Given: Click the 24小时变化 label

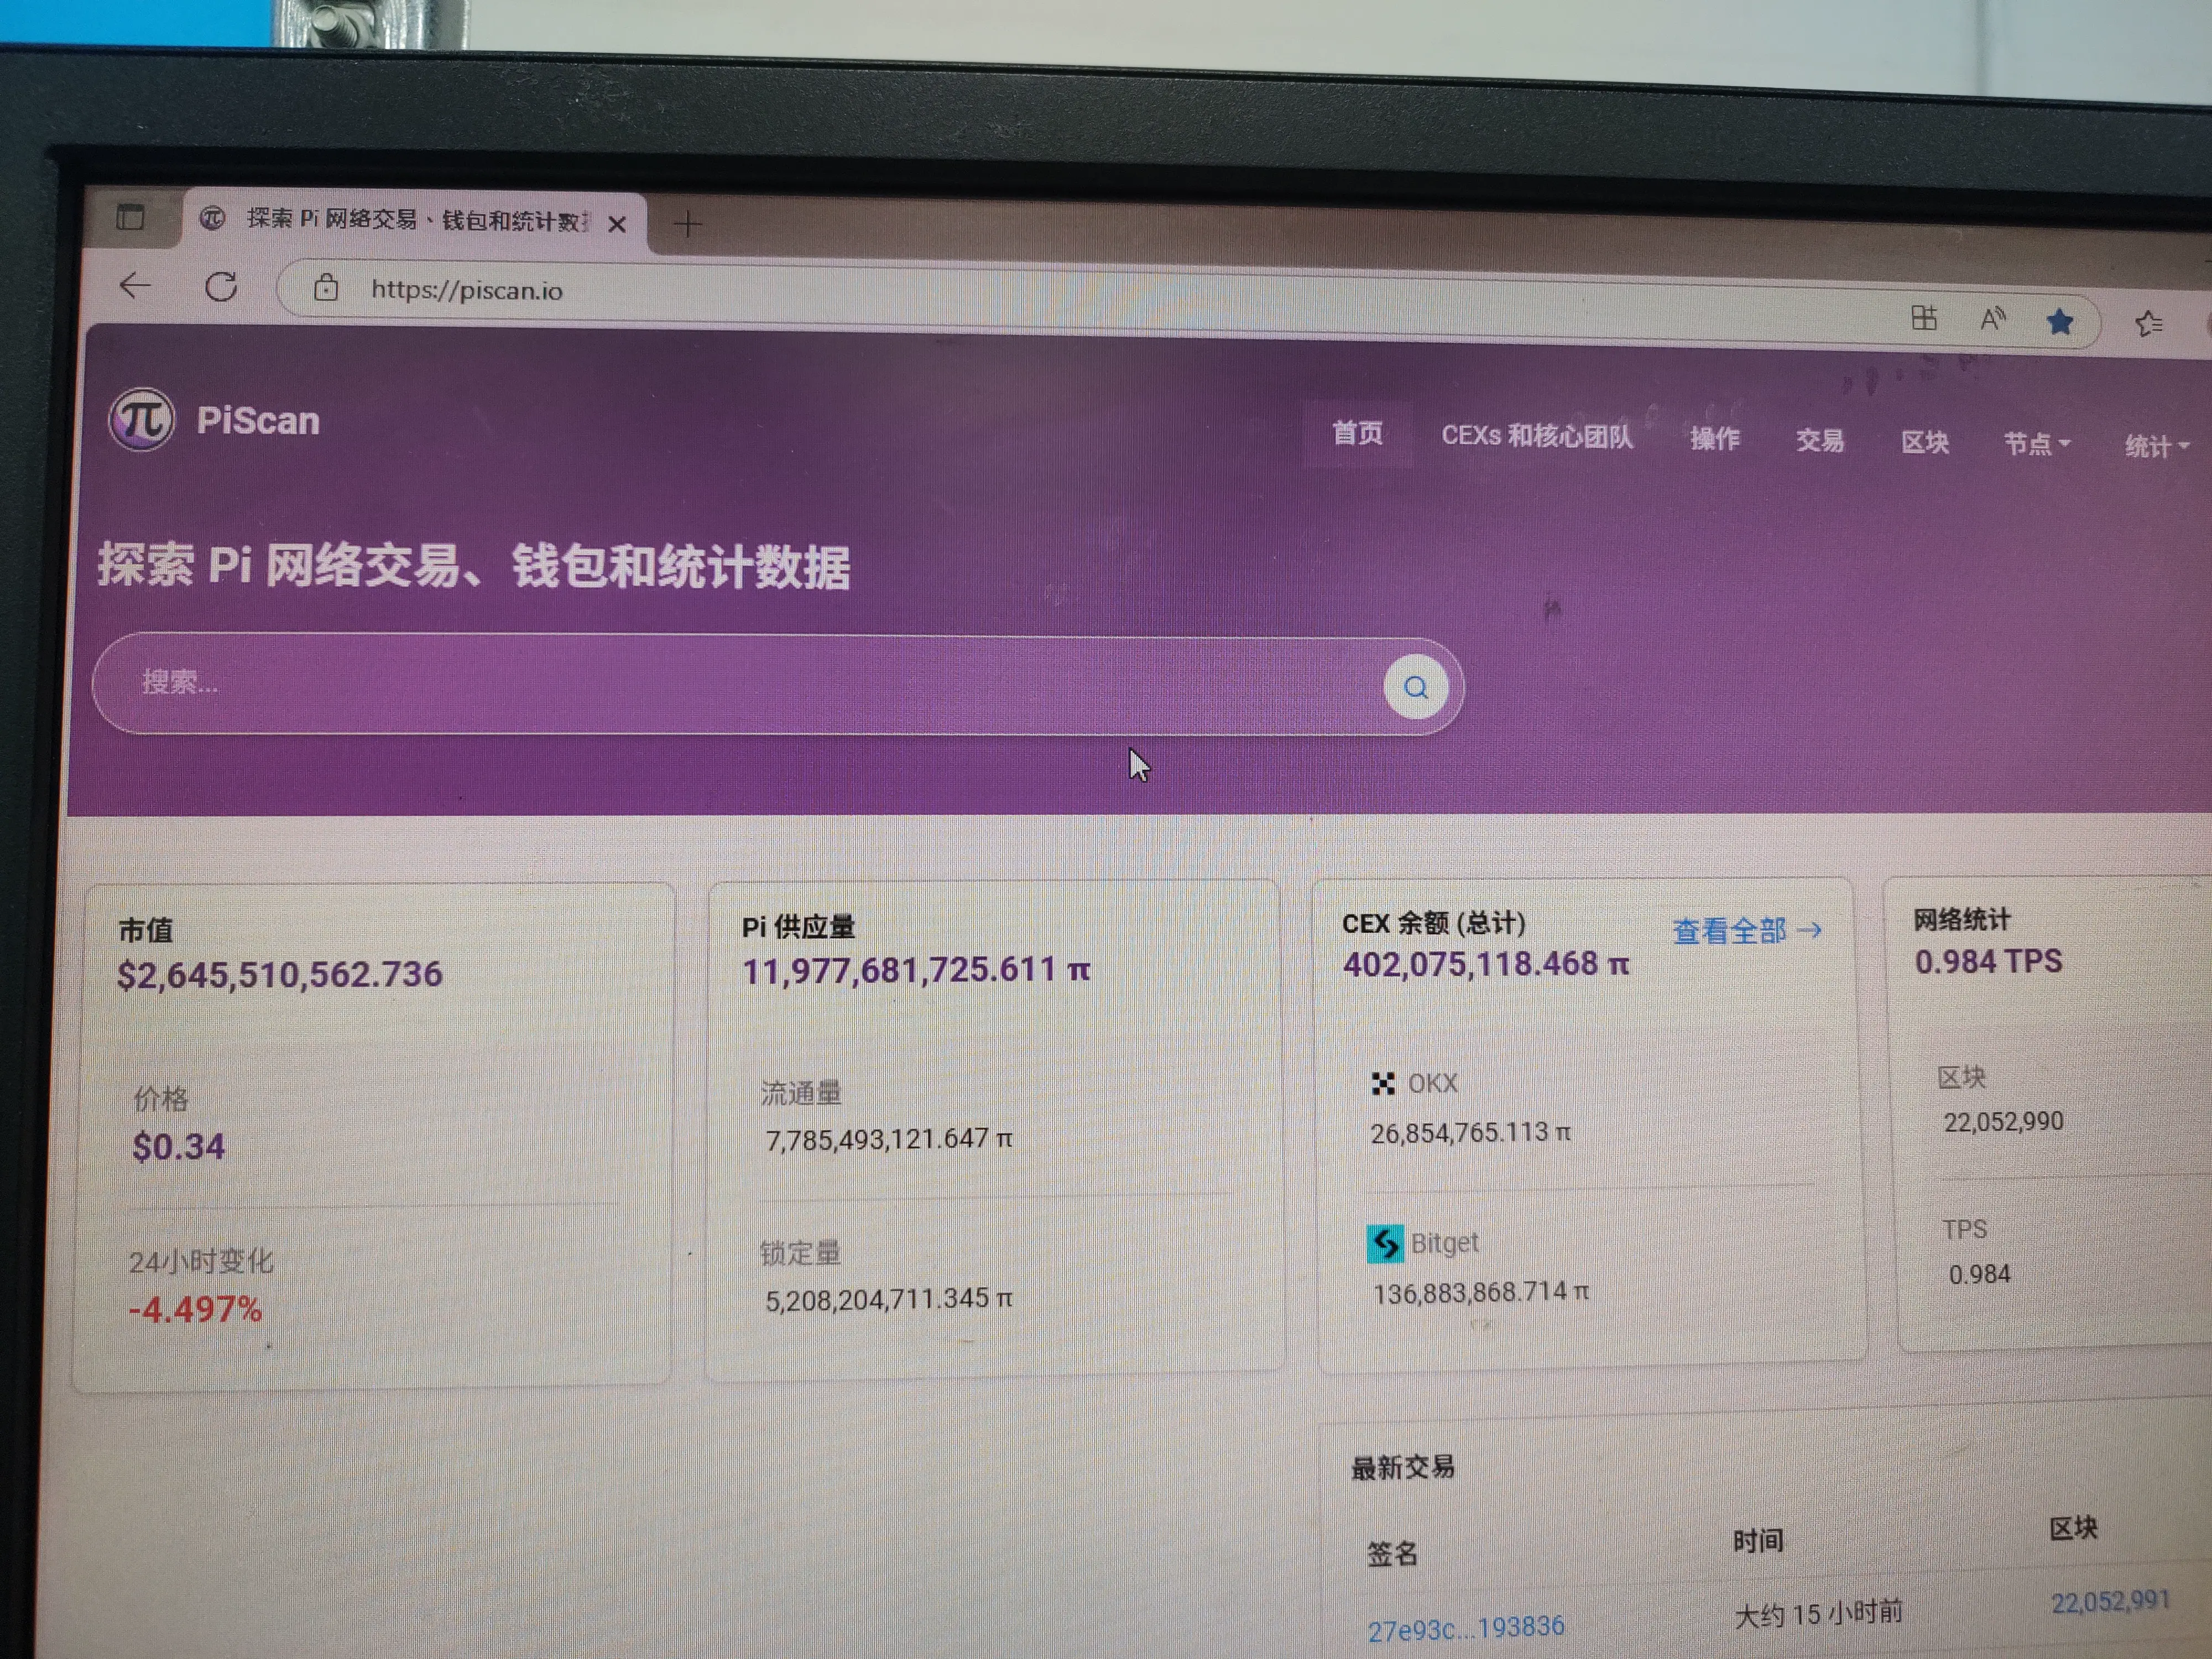Looking at the screenshot, I should pos(200,1261).
